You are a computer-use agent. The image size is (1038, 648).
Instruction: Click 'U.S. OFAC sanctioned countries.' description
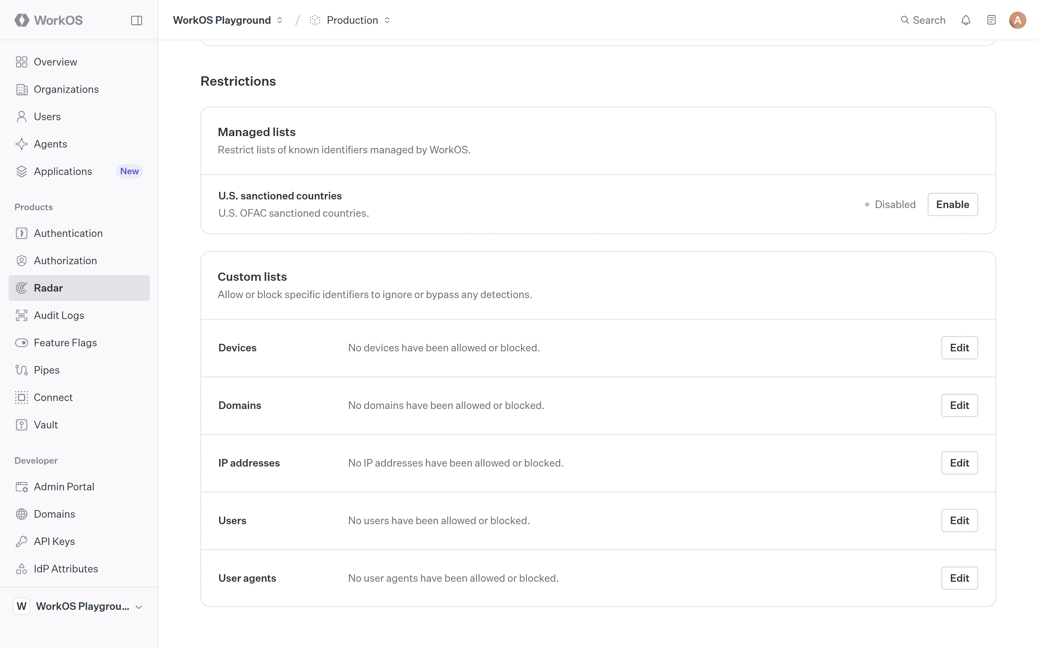tap(293, 213)
